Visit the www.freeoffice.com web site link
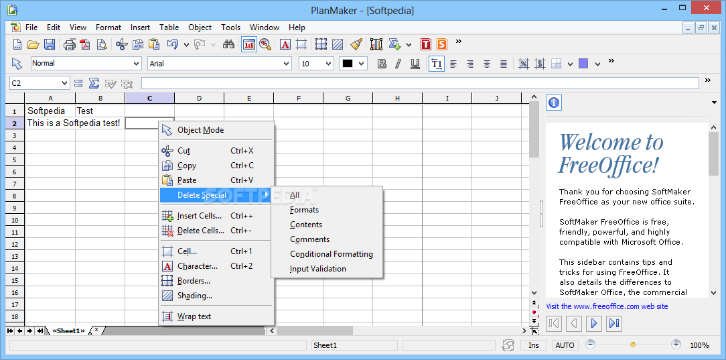Image resolution: width=726 pixels, height=360 pixels. coord(607,306)
